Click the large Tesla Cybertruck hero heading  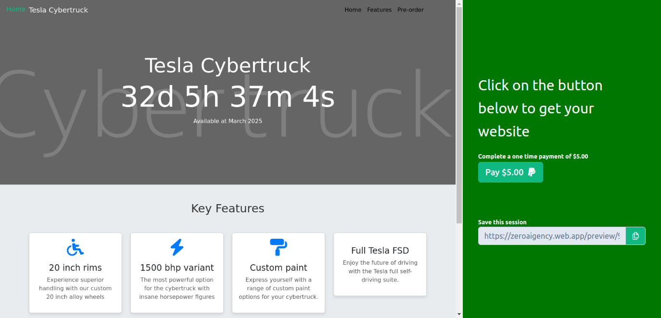point(228,65)
